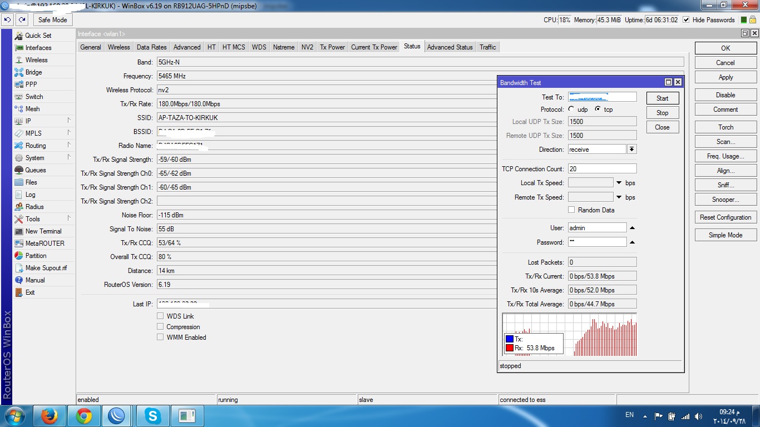This screenshot has width=760, height=427.
Task: Expand the IP submenu in sidebar
Action: pyautogui.click(x=69, y=120)
